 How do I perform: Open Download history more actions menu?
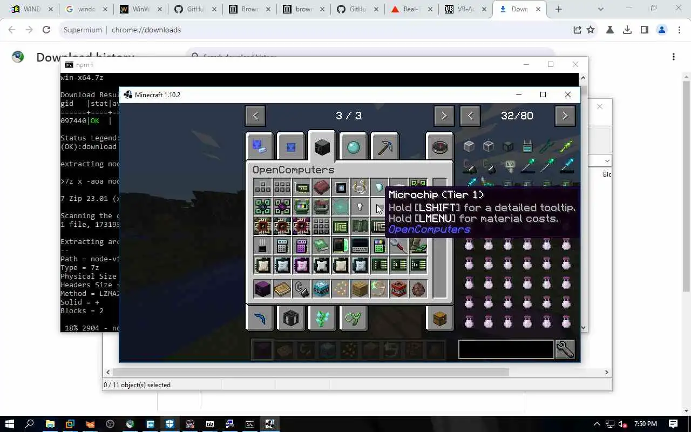[674, 57]
